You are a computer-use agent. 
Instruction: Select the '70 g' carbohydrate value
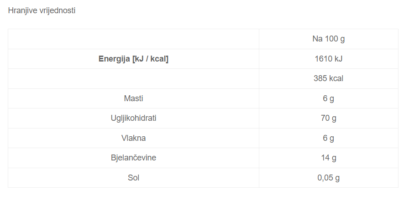328,118
